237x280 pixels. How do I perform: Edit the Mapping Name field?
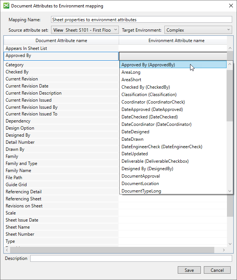(x=141, y=19)
